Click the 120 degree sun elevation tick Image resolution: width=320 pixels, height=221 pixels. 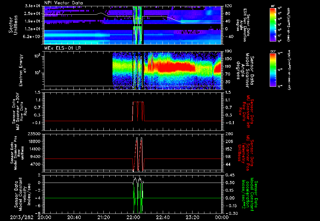[x=228, y=6]
